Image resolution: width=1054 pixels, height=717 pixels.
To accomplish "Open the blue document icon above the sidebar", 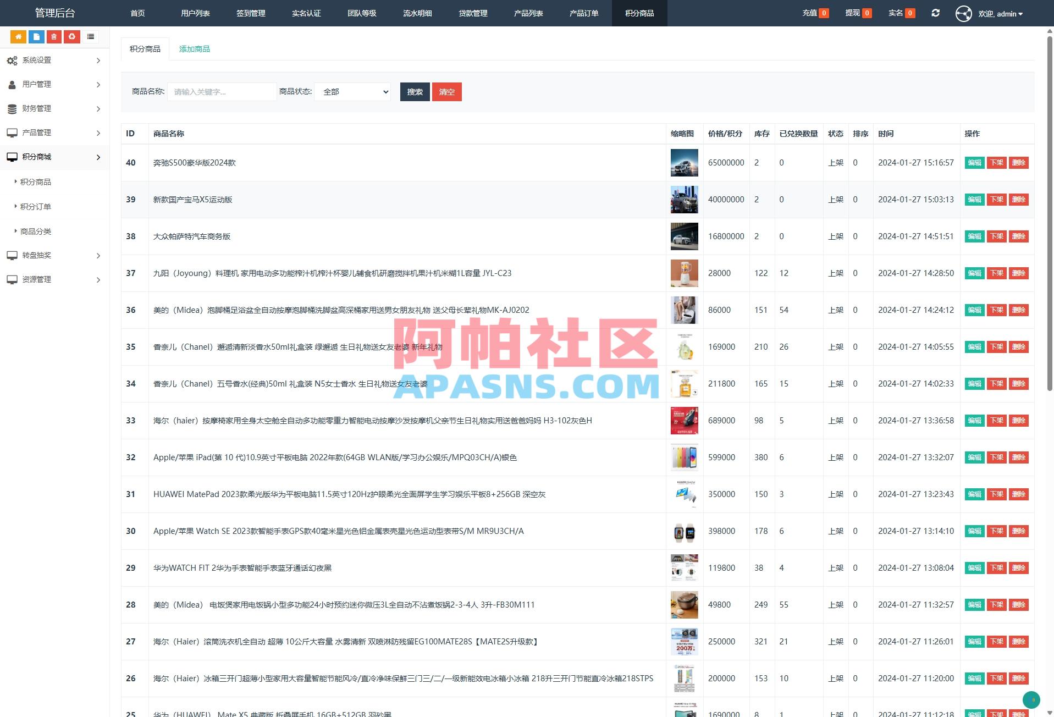I will pos(36,37).
